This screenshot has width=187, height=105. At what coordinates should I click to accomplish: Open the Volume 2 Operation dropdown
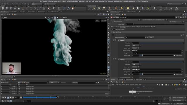[x=136, y=64]
